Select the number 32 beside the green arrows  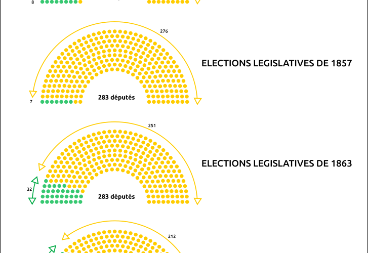tap(29, 189)
